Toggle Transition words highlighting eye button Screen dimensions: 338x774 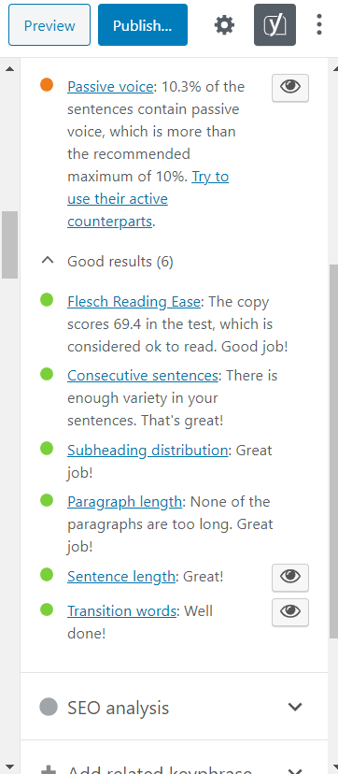pos(290,612)
